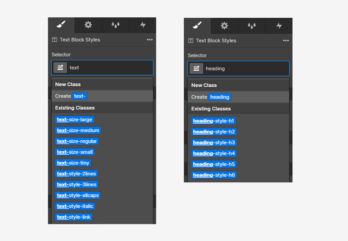The width and height of the screenshot is (348, 241).
Task: Open the Settings gear tab in right panel
Action: click(x=224, y=26)
